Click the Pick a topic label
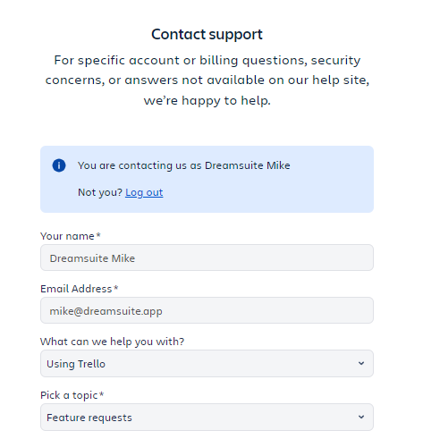423x439 pixels. click(x=69, y=395)
